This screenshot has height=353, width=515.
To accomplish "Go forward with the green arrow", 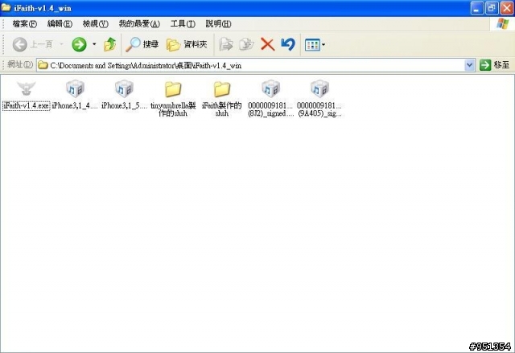I will pyautogui.click(x=79, y=44).
